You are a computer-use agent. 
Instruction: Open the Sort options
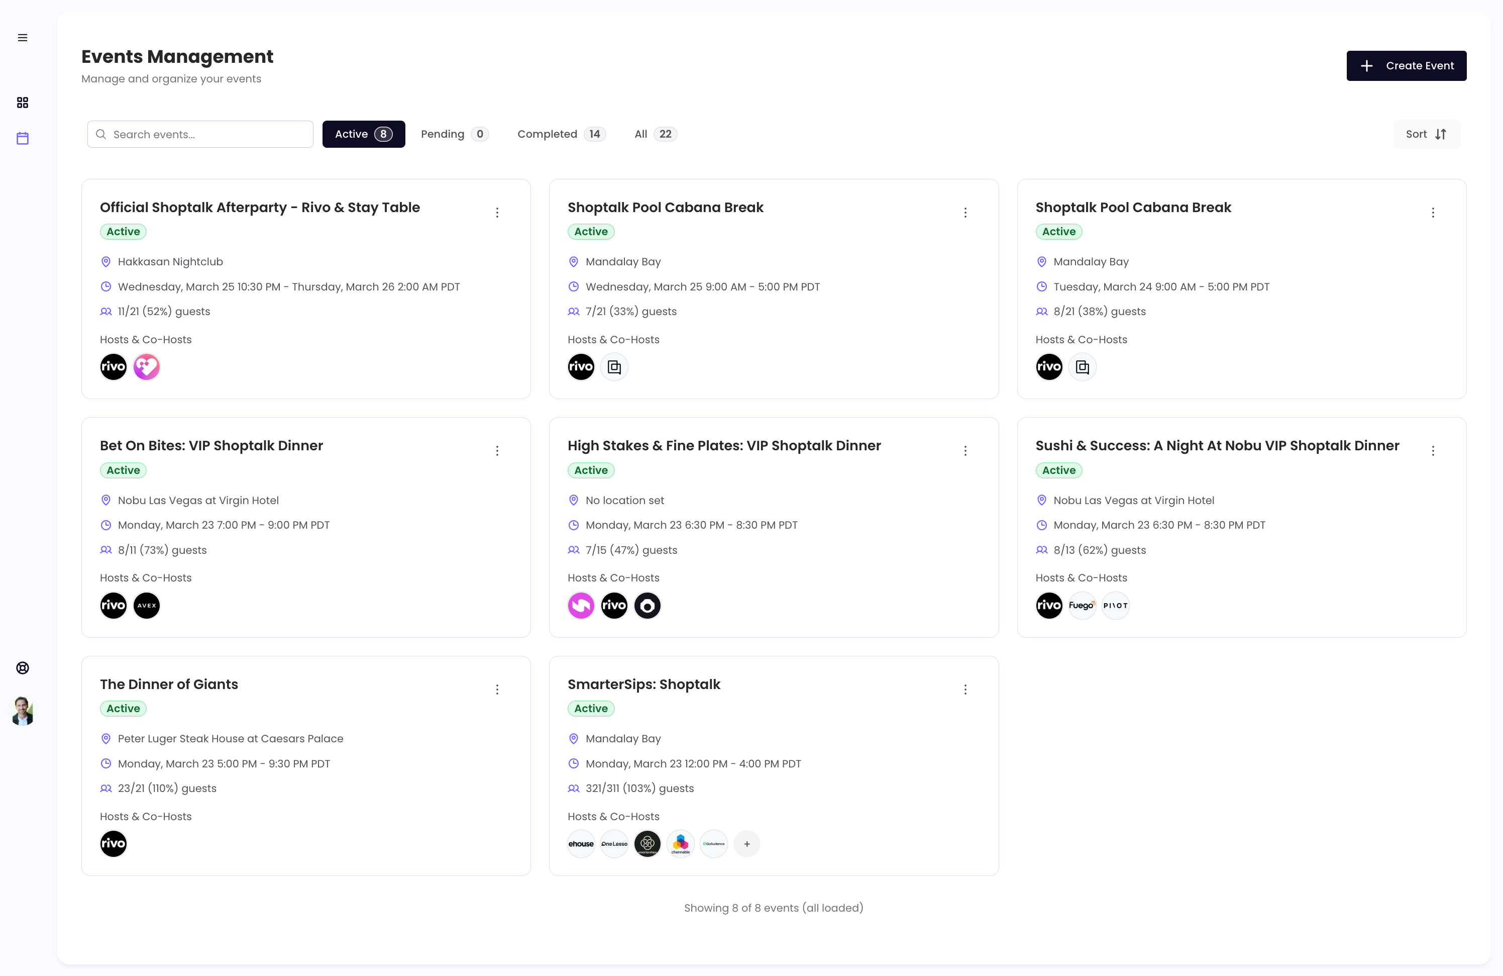coord(1427,134)
